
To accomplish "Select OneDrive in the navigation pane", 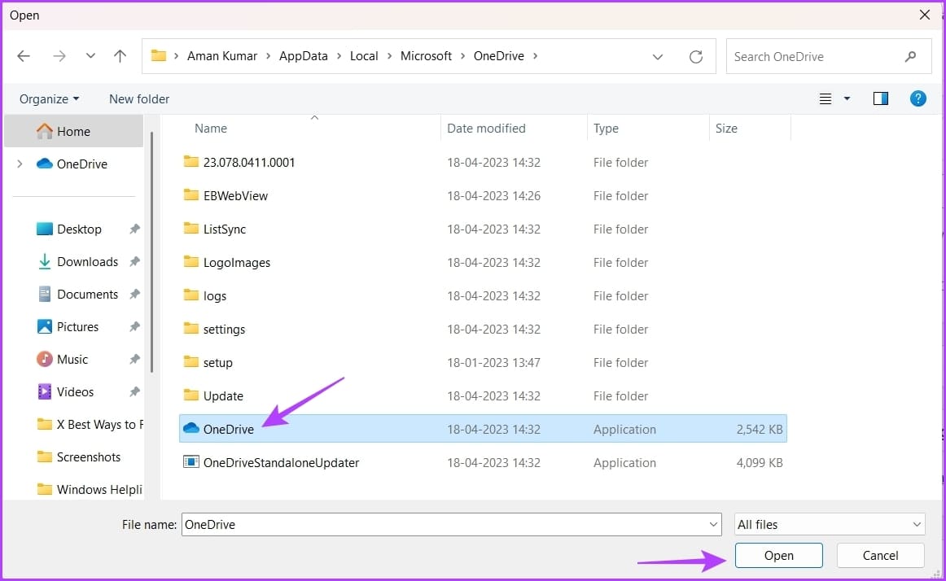I will pos(82,164).
